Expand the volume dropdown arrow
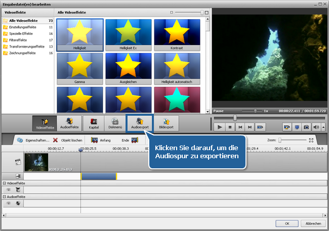The height and width of the screenshot is (231, 329). click(x=322, y=127)
